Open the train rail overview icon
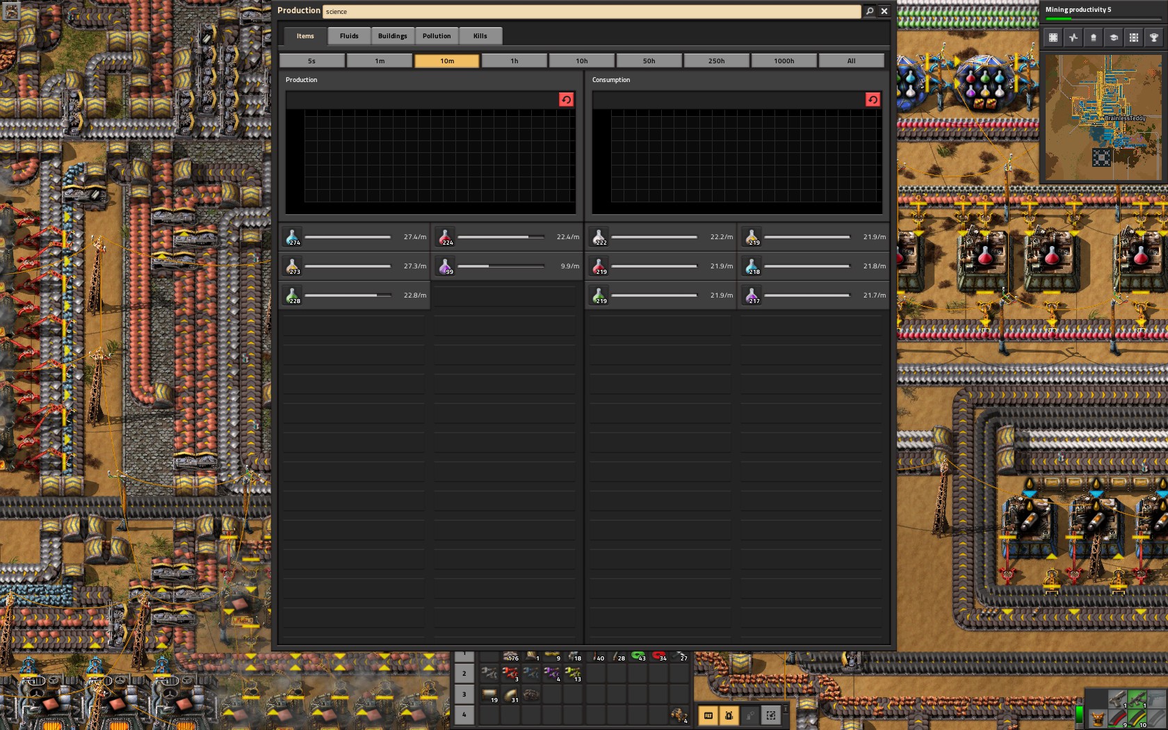This screenshot has width=1168, height=730. 1133,38
